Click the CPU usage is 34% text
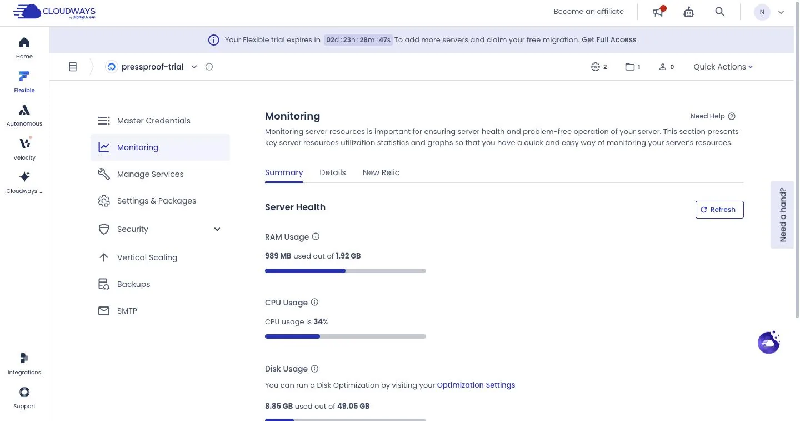The width and height of the screenshot is (800, 421). coord(297,321)
